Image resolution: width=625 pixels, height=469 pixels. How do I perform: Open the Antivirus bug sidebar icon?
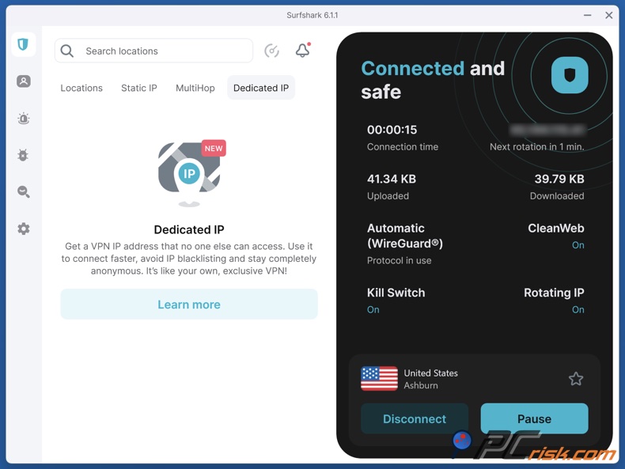pos(23,155)
